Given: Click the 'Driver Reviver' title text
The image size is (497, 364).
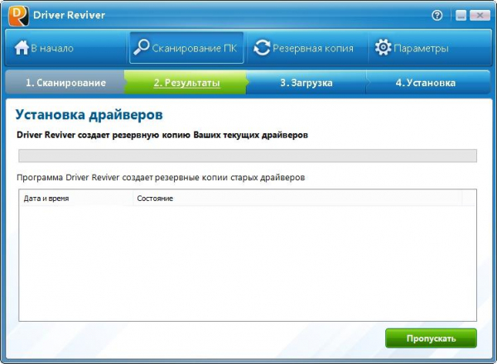Looking at the screenshot, I should (69, 15).
